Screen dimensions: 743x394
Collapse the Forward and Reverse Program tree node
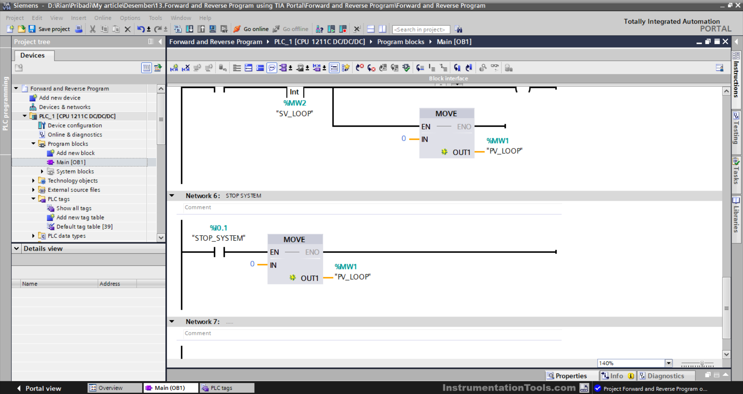coord(16,88)
